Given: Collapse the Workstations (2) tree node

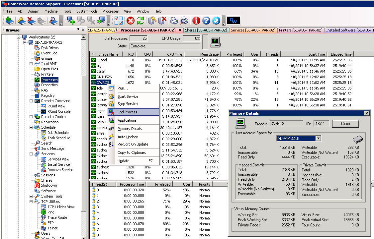Looking at the screenshot, I should point(18,37).
